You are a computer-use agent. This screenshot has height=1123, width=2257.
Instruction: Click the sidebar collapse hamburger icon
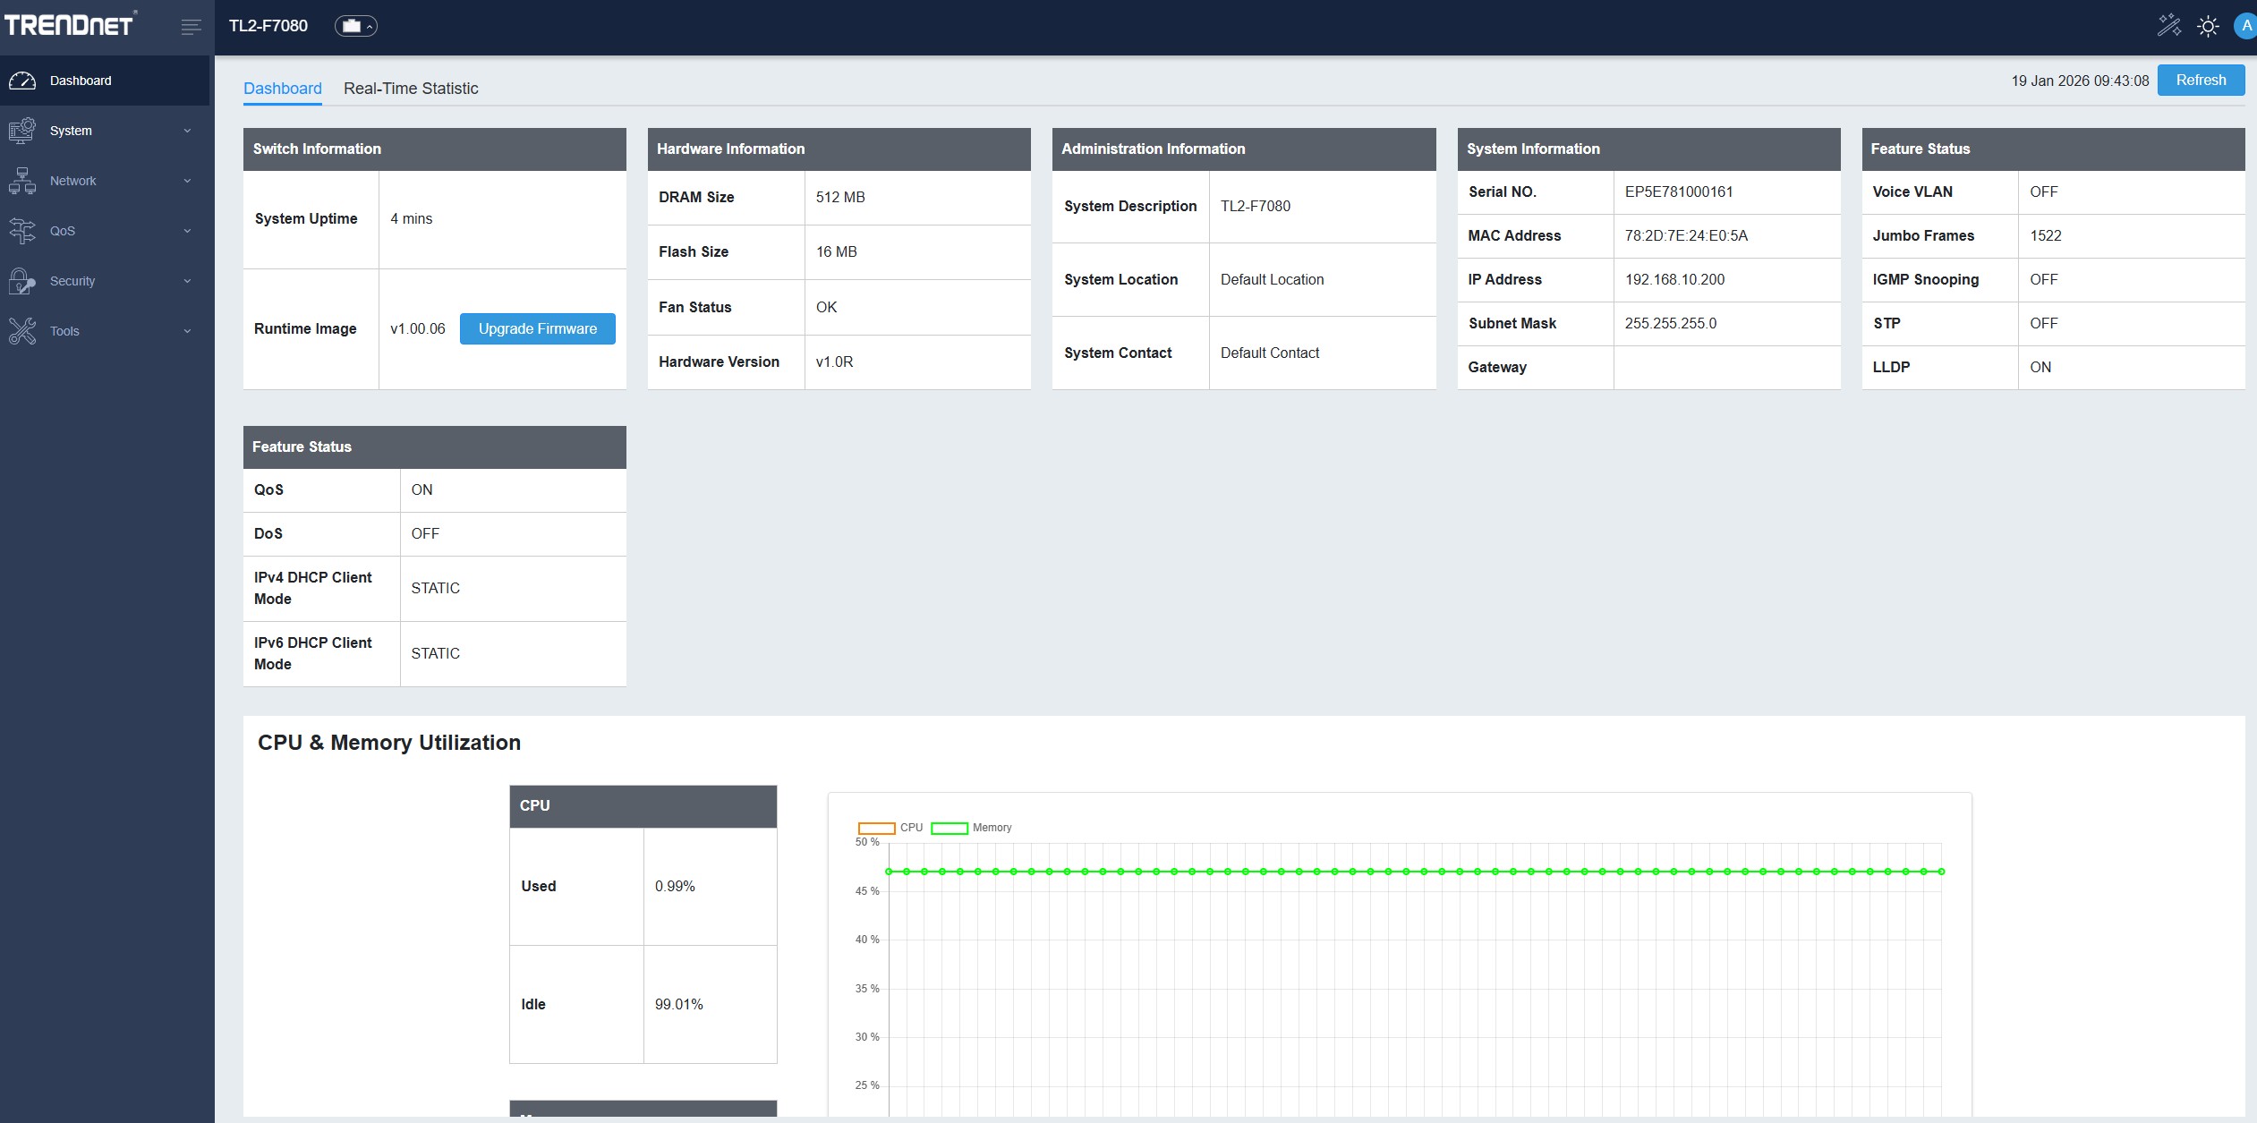click(x=191, y=27)
